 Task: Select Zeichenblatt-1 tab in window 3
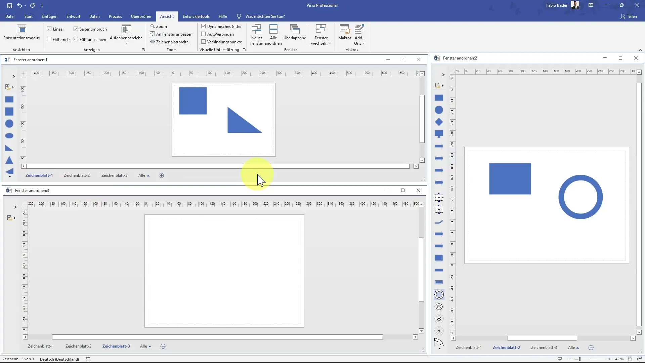pyautogui.click(x=41, y=346)
